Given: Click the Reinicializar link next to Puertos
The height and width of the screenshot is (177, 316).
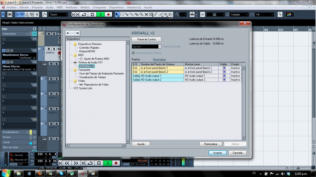Looking at the screenshot, I should [159, 59].
